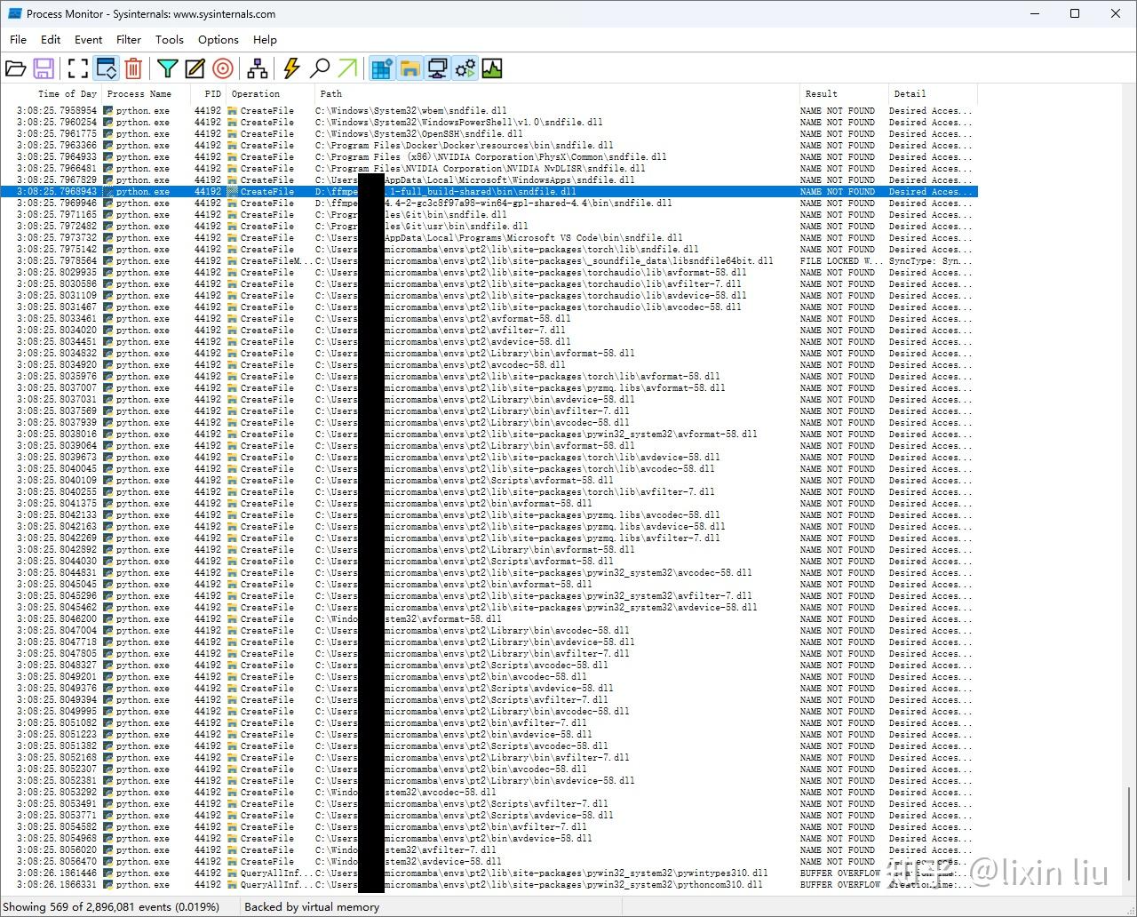Image resolution: width=1137 pixels, height=917 pixels.
Task: Show profiling events via the graph icon
Action: [x=491, y=68]
